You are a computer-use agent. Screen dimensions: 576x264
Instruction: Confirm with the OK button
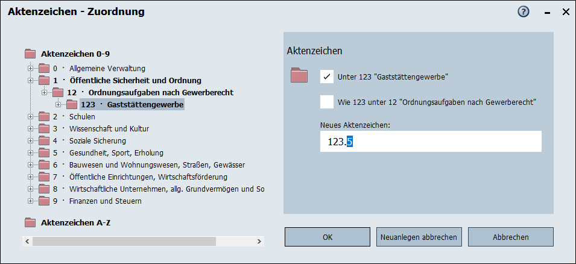click(x=328, y=237)
